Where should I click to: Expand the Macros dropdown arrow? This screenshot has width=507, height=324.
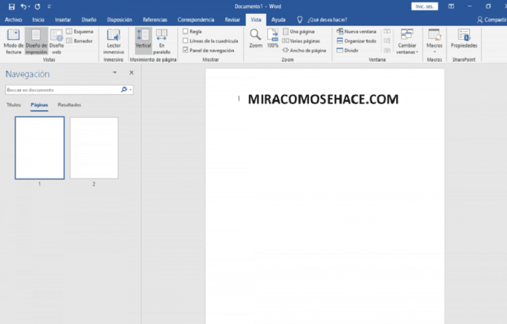point(434,52)
